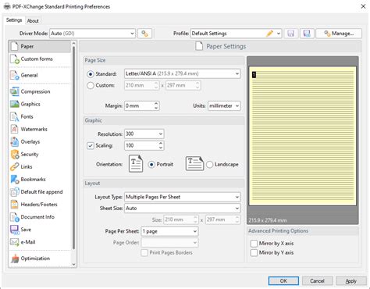Open the Resolution dropdown
This screenshot has width=370, height=289.
point(144,134)
